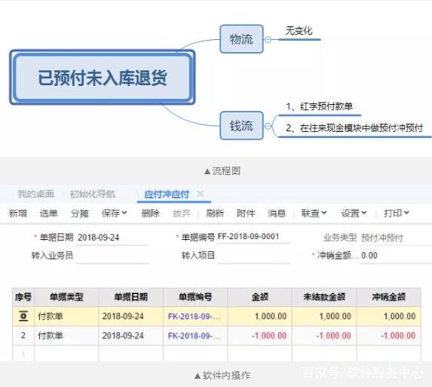Collapse the 钱流 mind map node
This screenshot has width=432, height=387.
(x=268, y=126)
